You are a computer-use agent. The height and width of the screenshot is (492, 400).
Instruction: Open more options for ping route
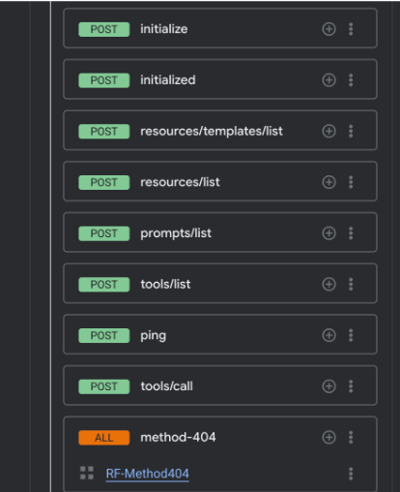tap(351, 335)
